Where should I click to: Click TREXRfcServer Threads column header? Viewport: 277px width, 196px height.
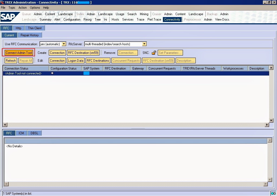click(201, 68)
